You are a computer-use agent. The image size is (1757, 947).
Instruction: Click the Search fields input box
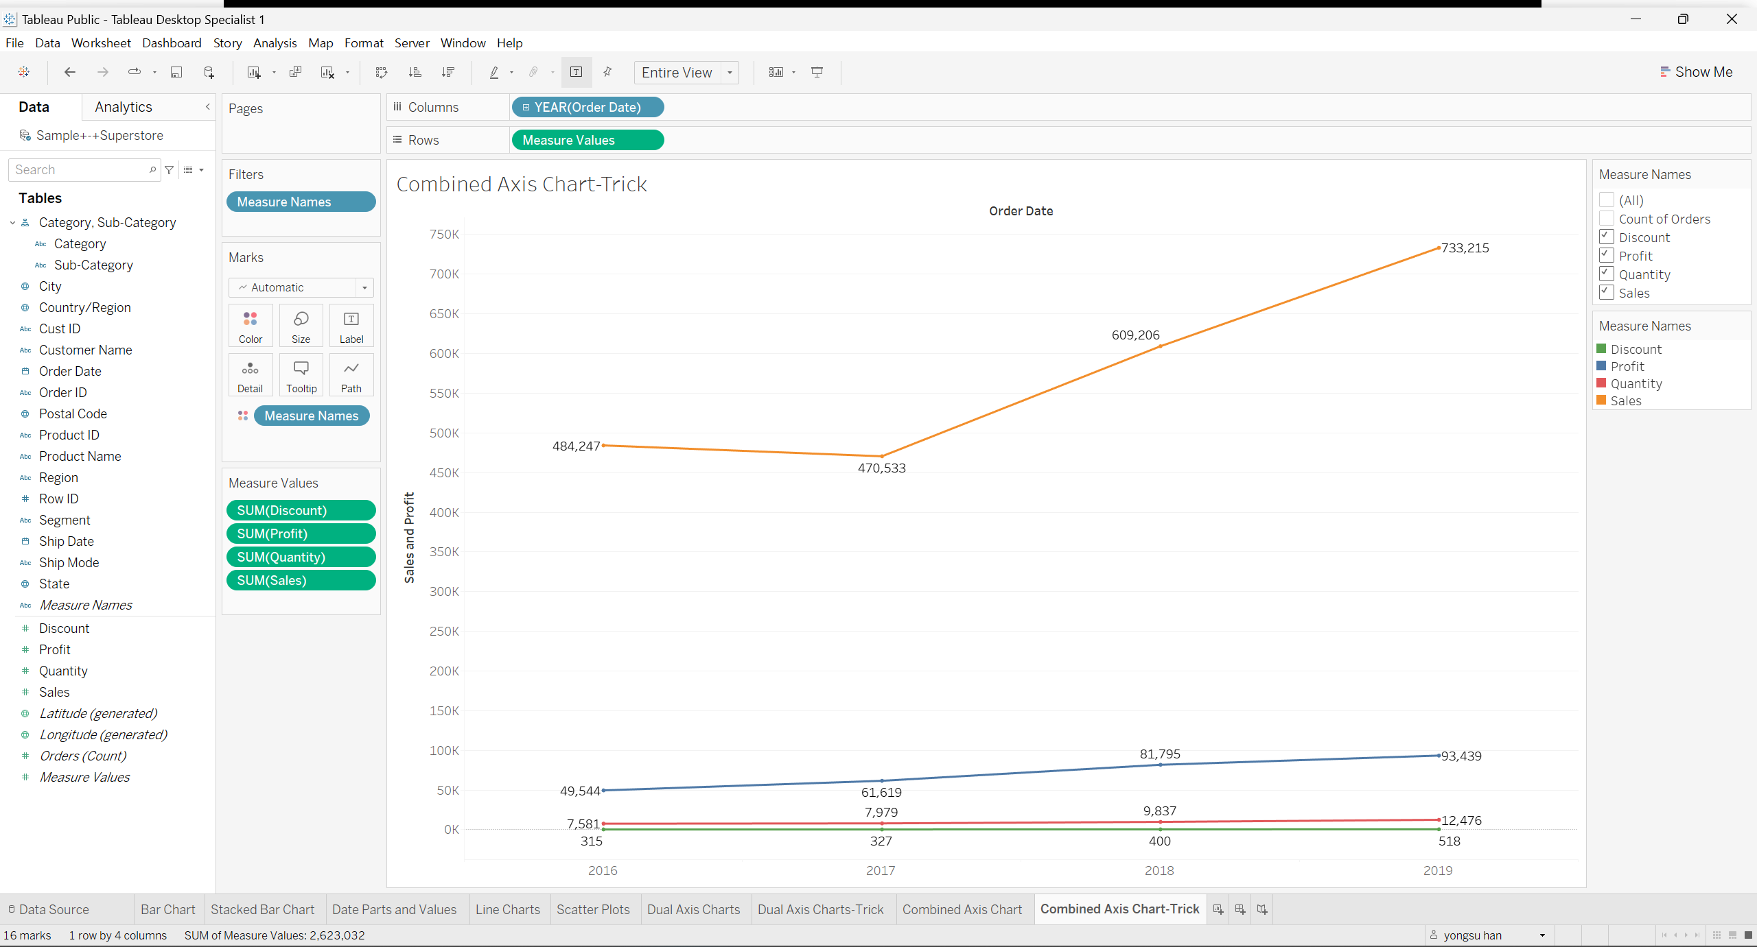click(79, 169)
